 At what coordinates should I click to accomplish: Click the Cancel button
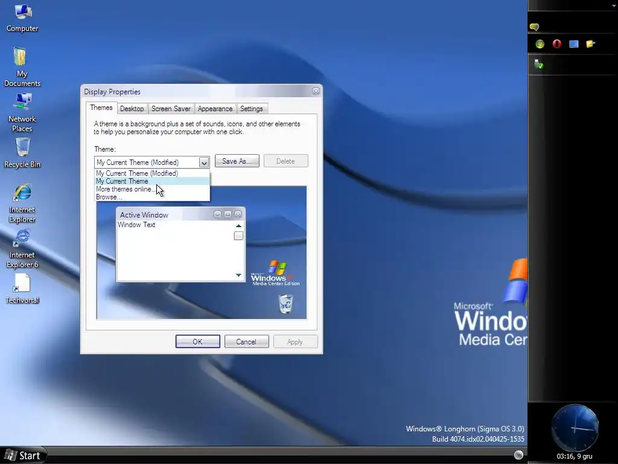pos(246,342)
